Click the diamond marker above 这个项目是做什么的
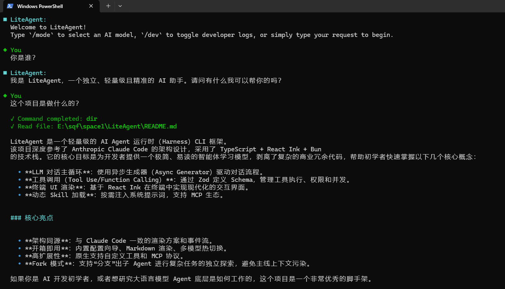 click(x=5, y=96)
